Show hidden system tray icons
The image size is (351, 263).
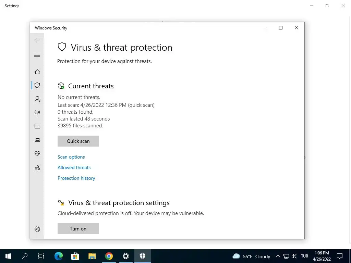(278, 256)
